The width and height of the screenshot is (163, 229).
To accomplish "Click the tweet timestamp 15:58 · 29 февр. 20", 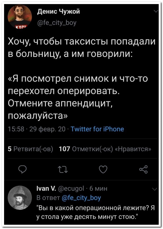I will point(37,129).
